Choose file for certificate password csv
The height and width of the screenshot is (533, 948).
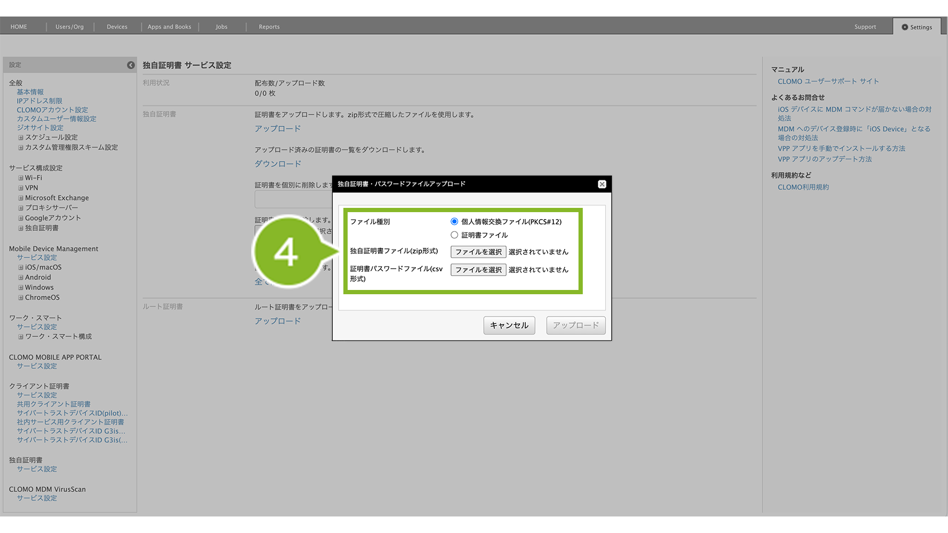click(x=478, y=270)
